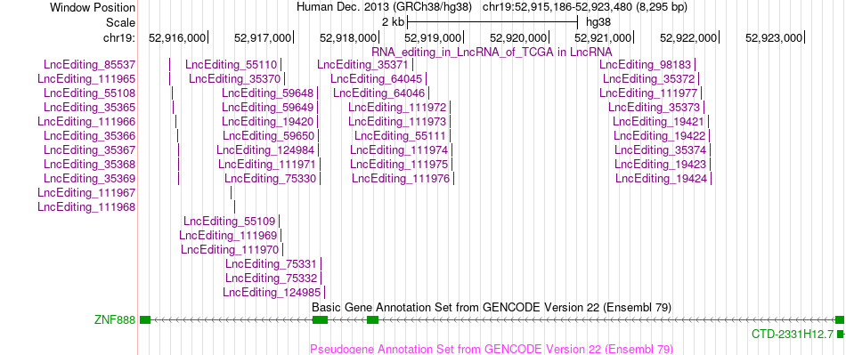Click the LncEditing_98183 item
Image resolution: width=846 pixels, height=355 pixels.
pyautogui.click(x=646, y=65)
